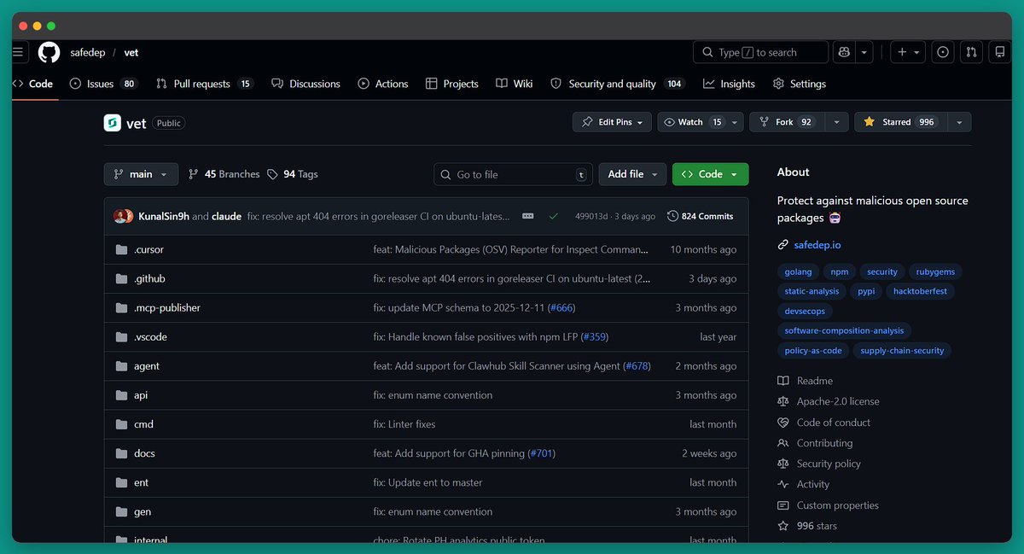Switch to the Issues tab
Screen dimensions: 1024x554
pyautogui.click(x=103, y=84)
